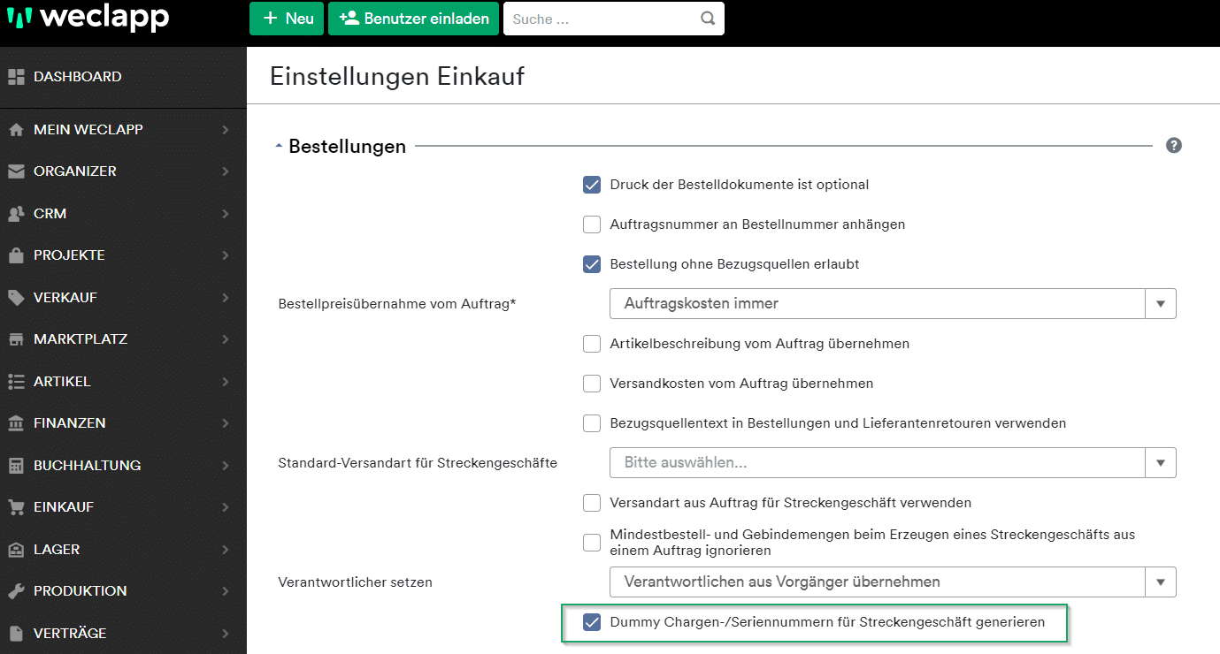Collapse the Bestellungen section
This screenshot has width=1220, height=654.
(x=280, y=147)
